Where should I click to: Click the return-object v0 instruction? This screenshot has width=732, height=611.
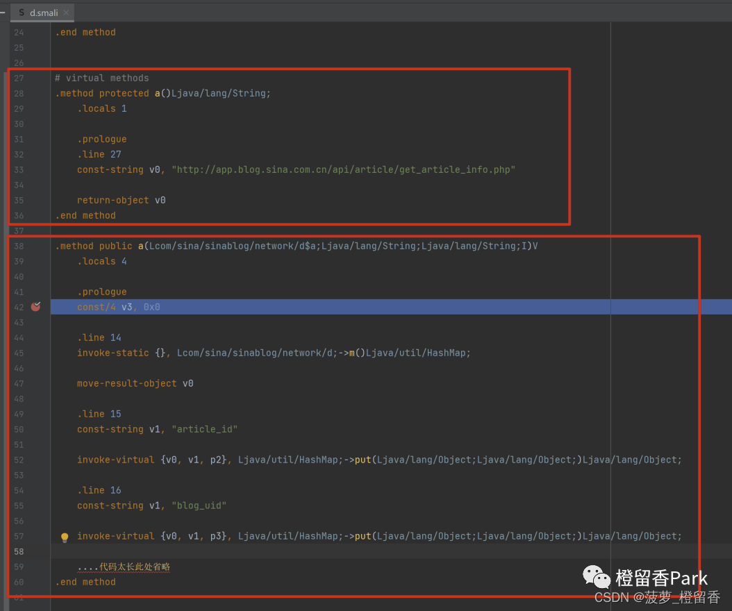point(121,200)
